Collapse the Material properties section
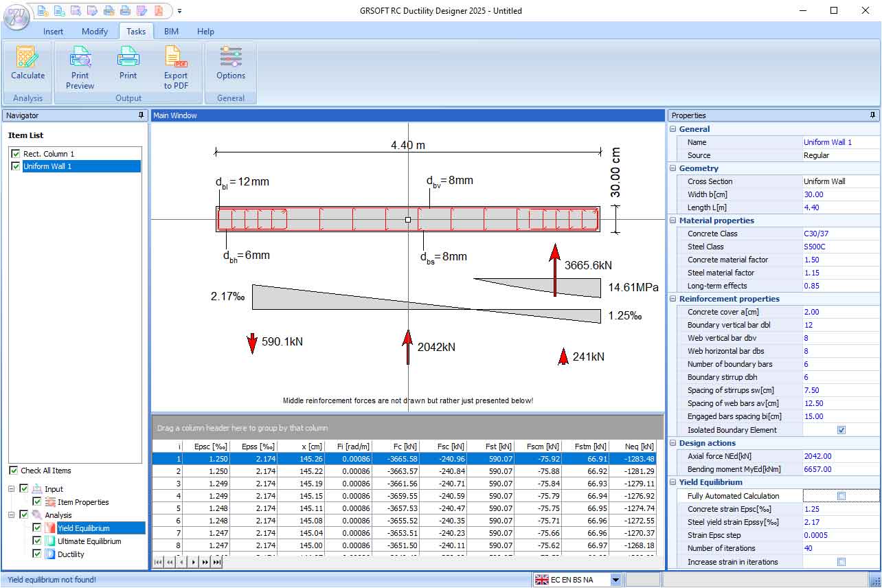Viewport: 882px width, 588px height. pos(672,220)
